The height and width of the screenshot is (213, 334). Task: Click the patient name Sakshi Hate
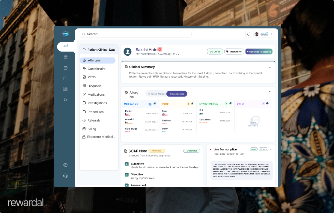coord(146,50)
